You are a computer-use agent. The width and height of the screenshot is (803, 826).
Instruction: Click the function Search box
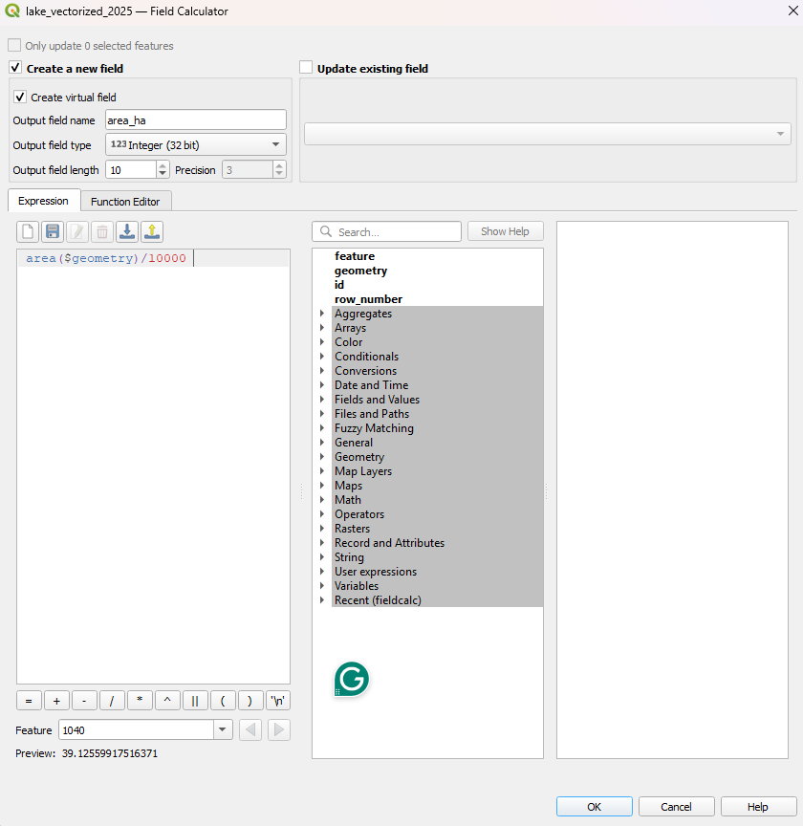click(387, 231)
